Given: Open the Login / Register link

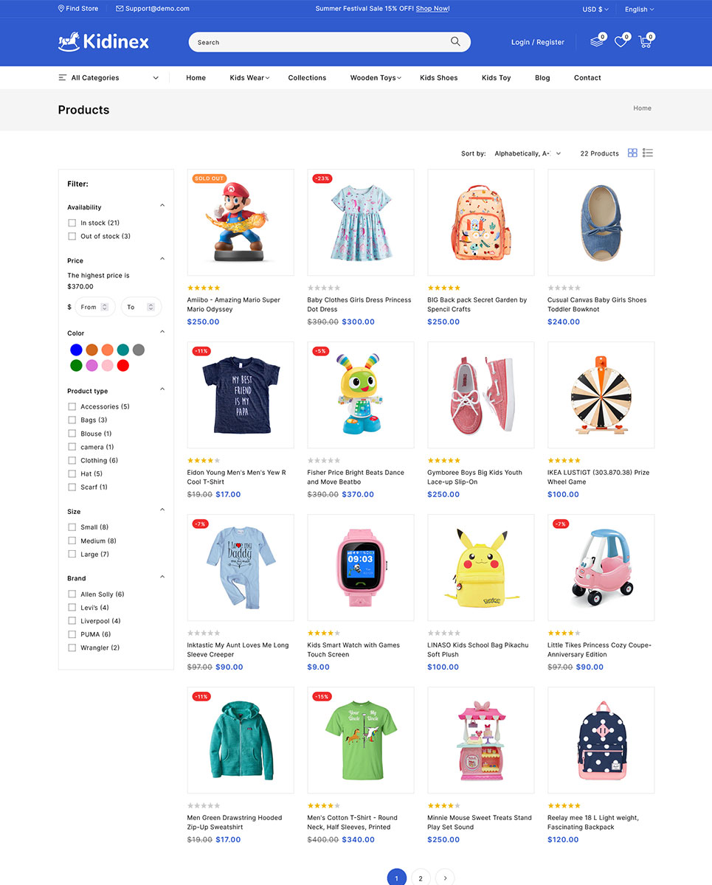Looking at the screenshot, I should 538,42.
